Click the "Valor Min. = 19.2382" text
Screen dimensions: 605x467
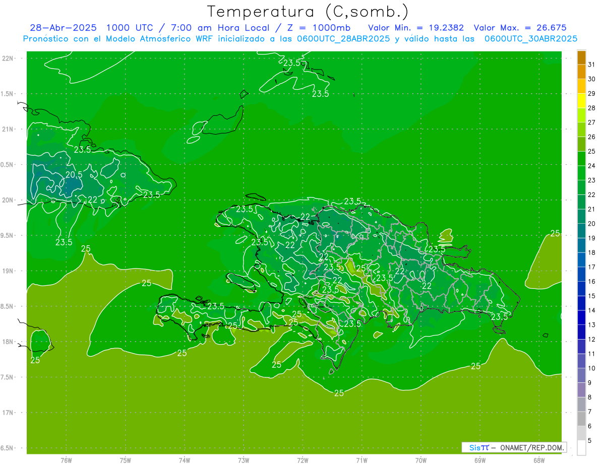click(x=416, y=28)
